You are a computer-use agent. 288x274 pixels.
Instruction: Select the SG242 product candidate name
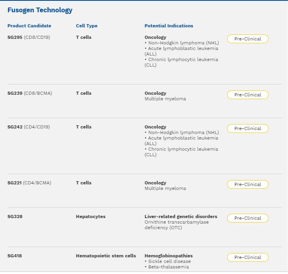[15, 127]
